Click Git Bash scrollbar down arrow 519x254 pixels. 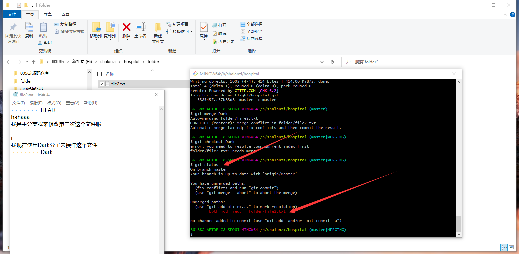point(459,234)
